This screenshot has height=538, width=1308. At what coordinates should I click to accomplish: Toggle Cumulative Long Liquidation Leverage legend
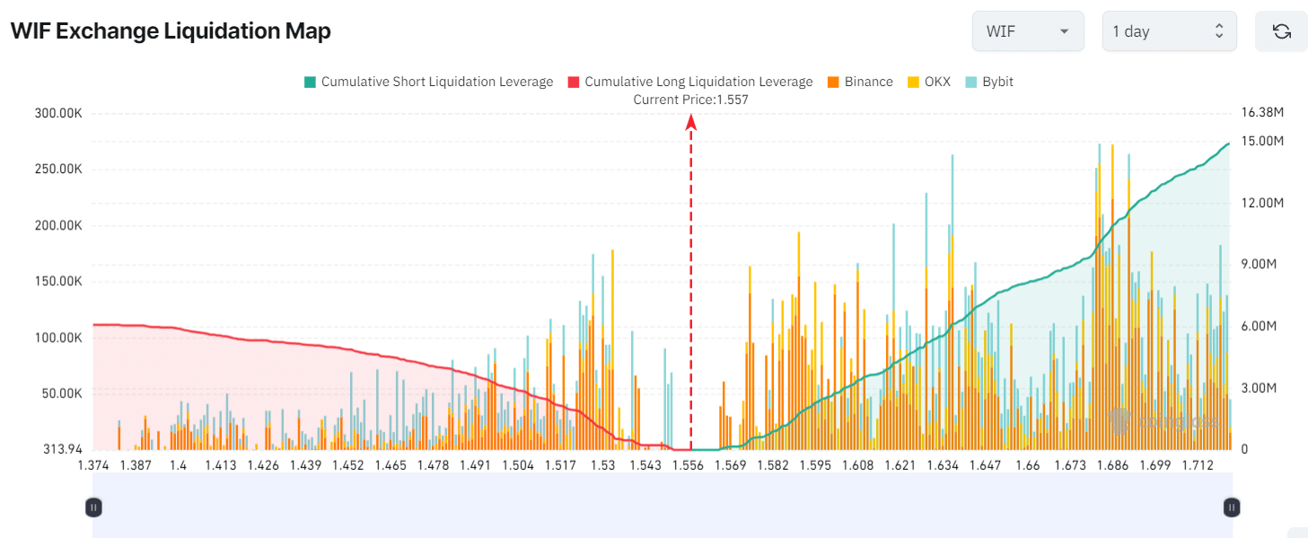pos(689,82)
